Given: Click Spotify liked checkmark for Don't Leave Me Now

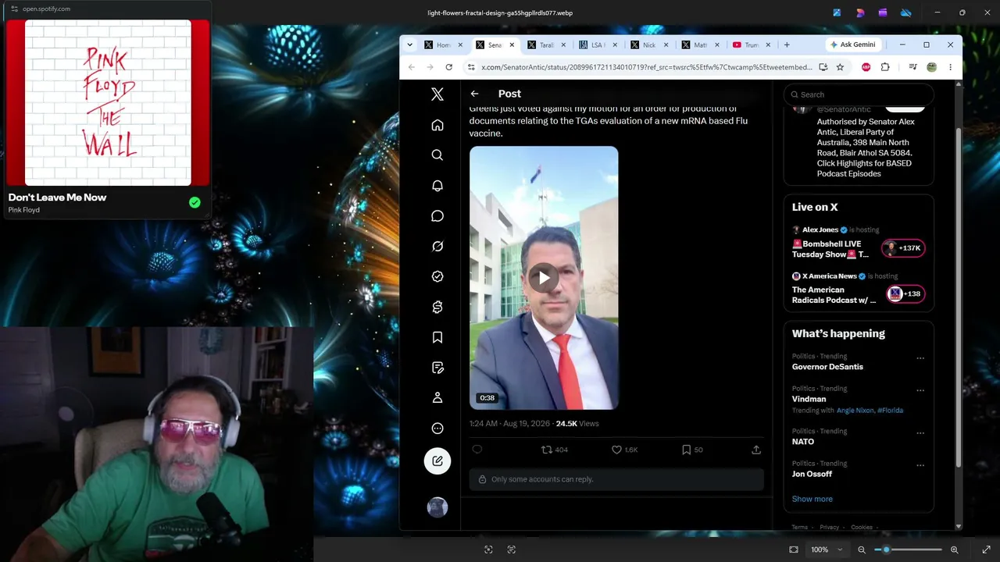Looking at the screenshot, I should coord(195,202).
